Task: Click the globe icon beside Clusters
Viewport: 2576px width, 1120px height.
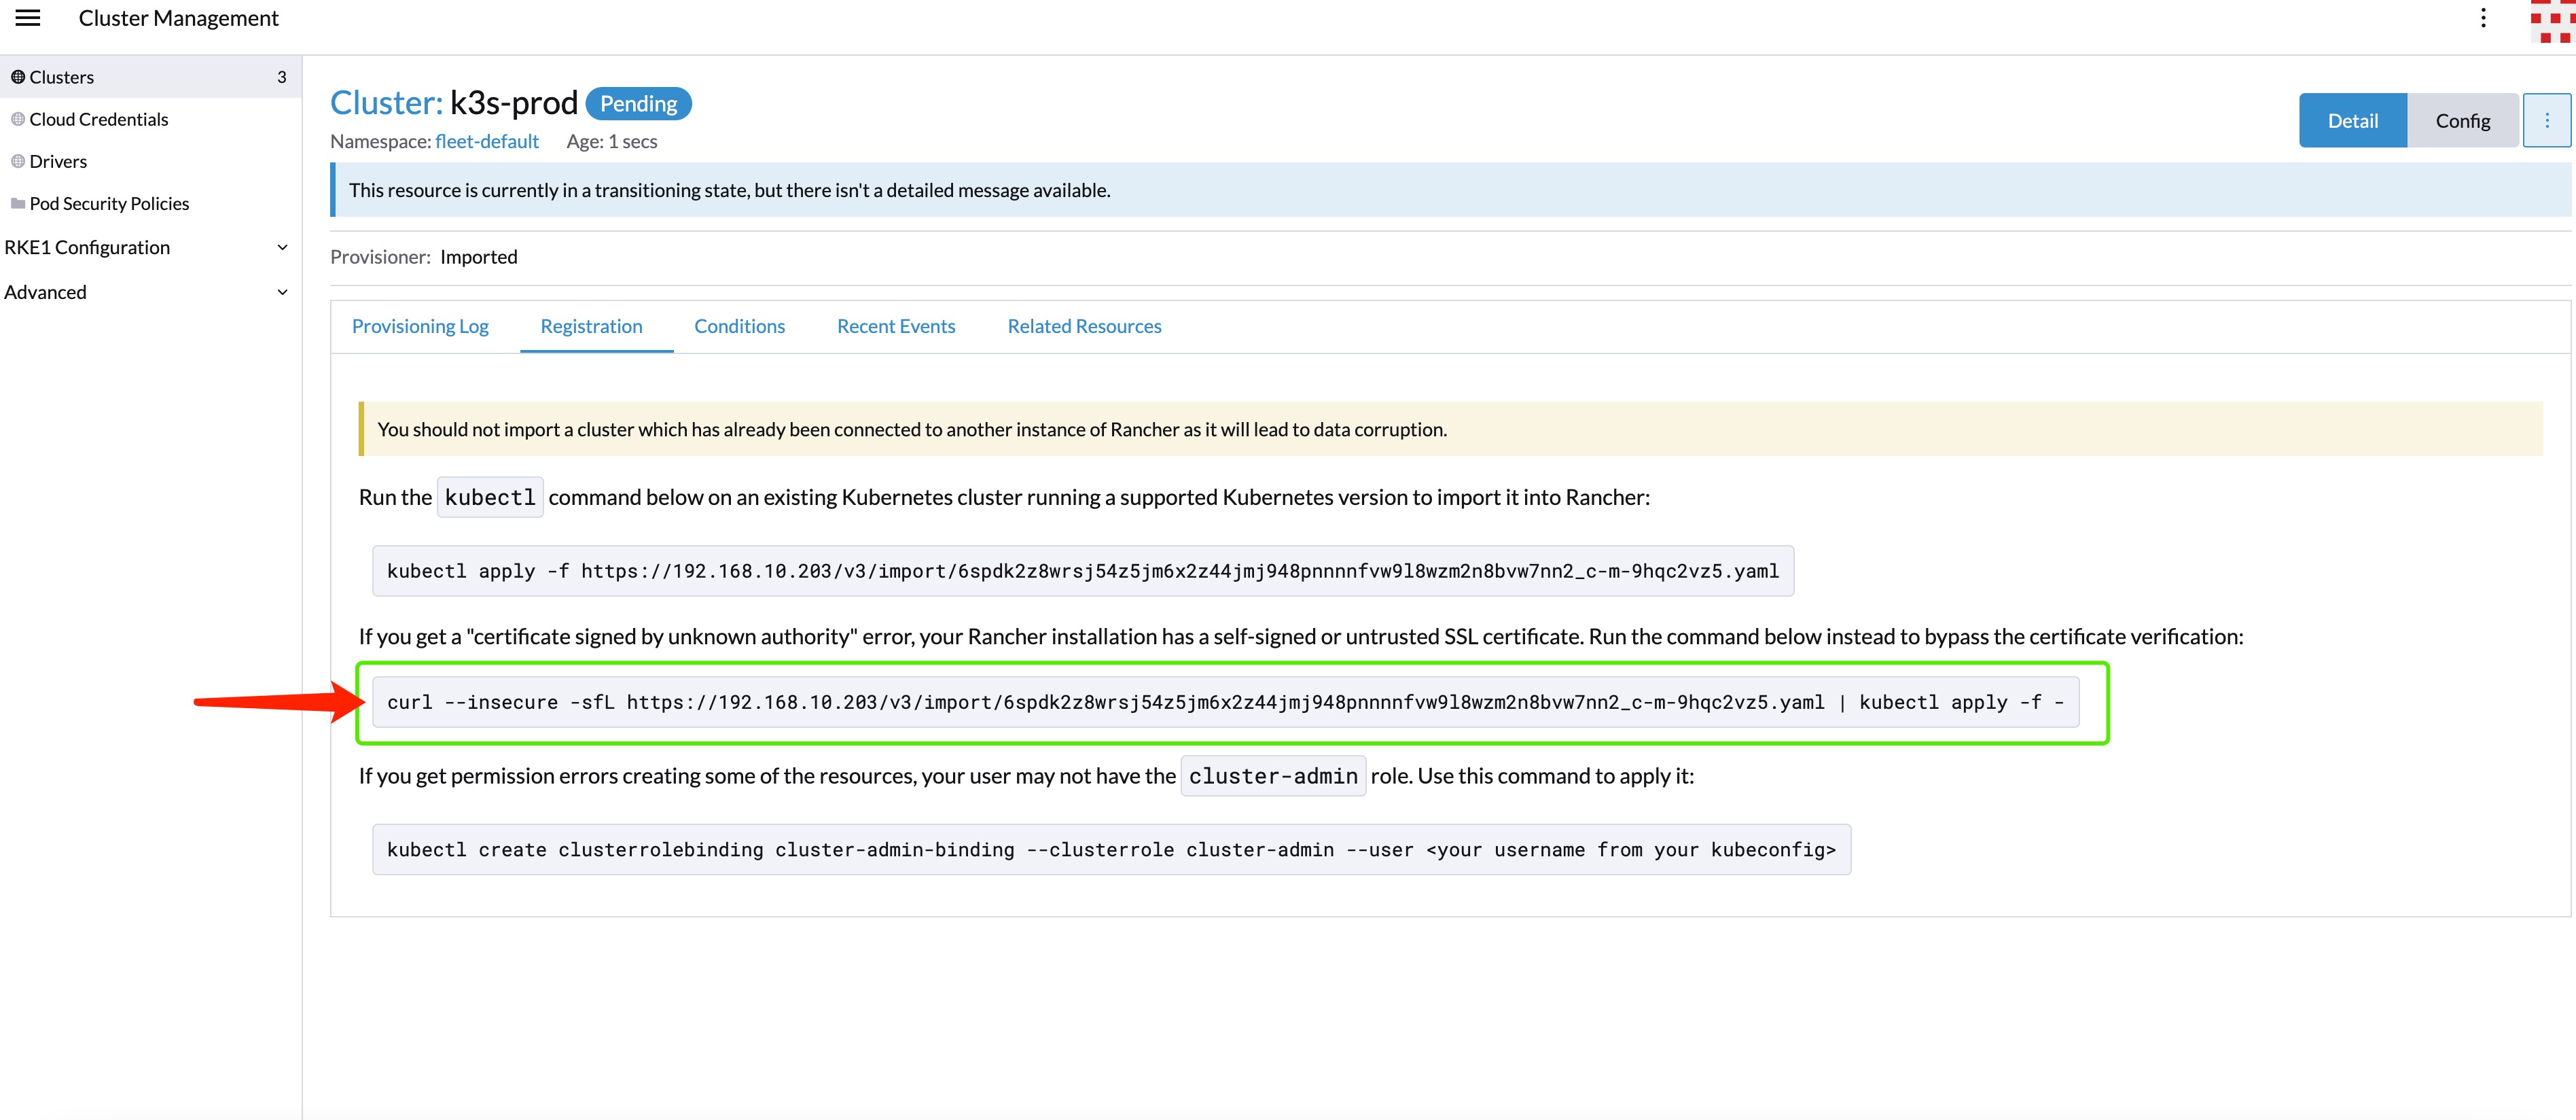Action: pyautogui.click(x=18, y=77)
